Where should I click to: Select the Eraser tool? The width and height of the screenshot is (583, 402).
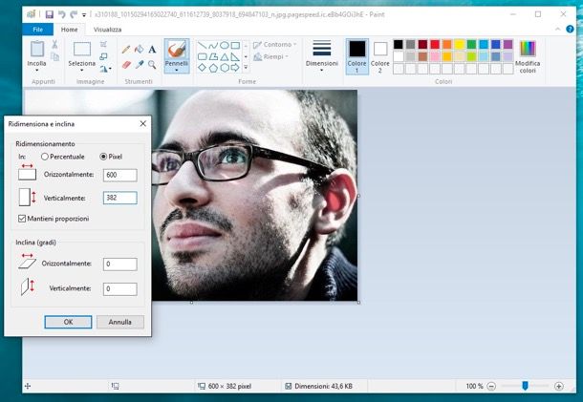pos(126,64)
